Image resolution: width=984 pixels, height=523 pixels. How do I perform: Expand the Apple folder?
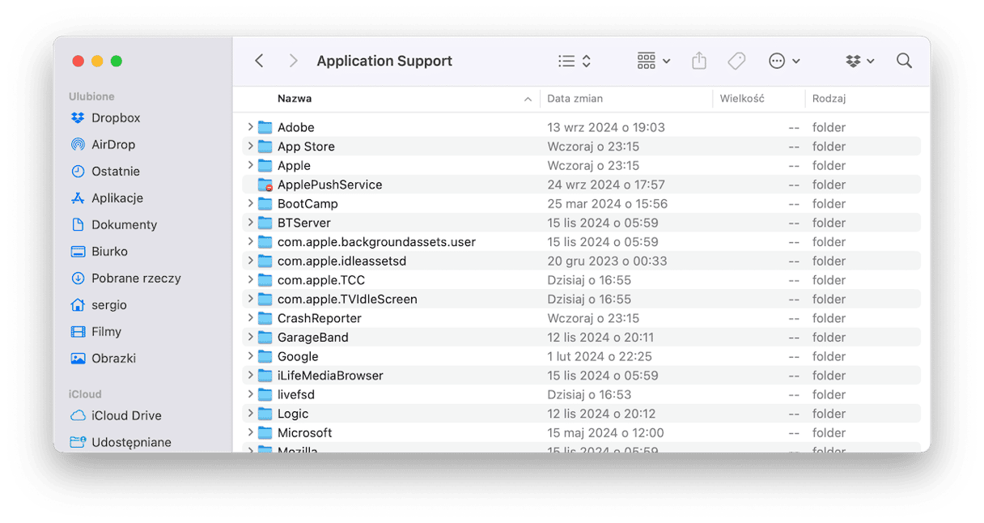pos(250,165)
